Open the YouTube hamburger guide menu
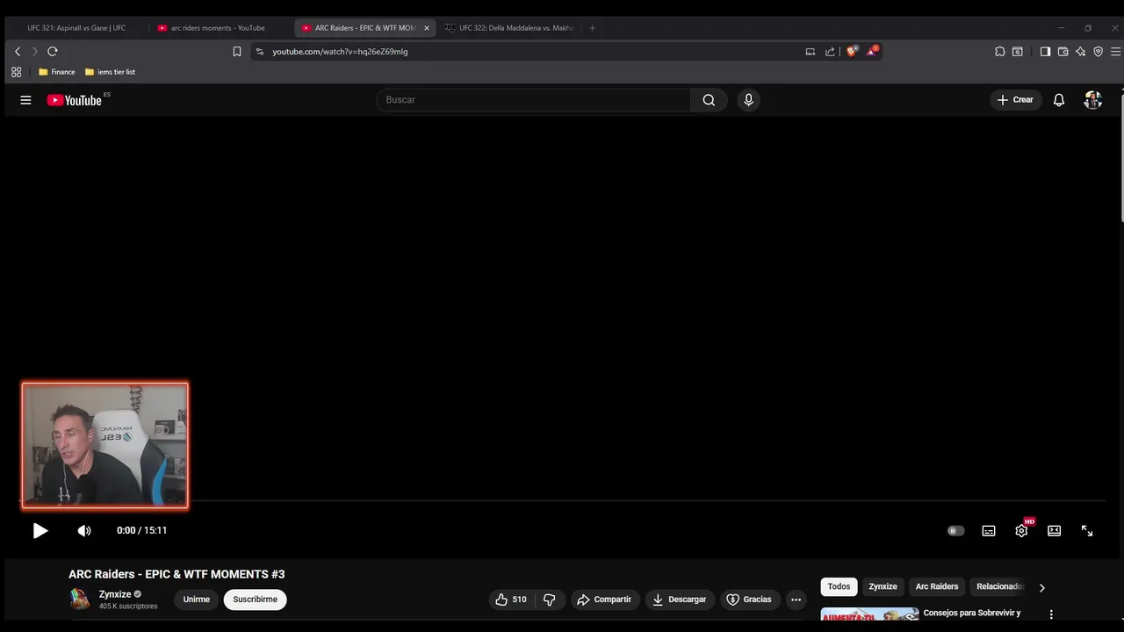Image resolution: width=1124 pixels, height=632 pixels. (25, 100)
